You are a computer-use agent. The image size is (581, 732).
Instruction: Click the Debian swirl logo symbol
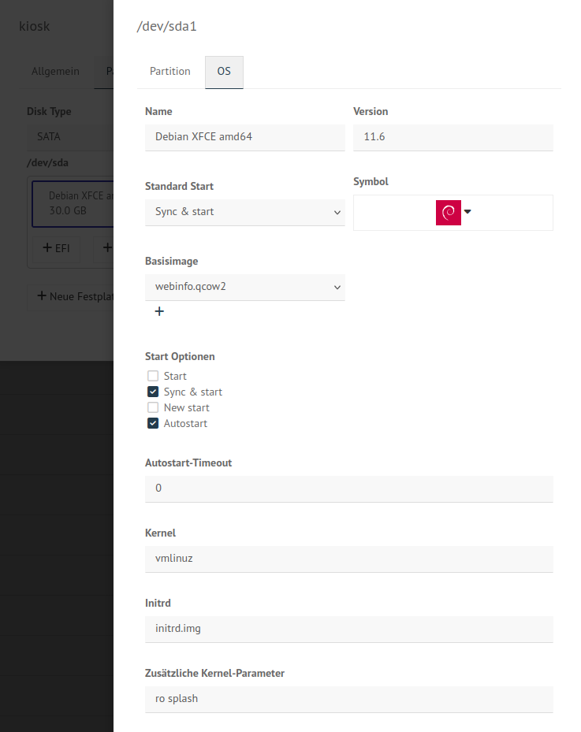[448, 212]
